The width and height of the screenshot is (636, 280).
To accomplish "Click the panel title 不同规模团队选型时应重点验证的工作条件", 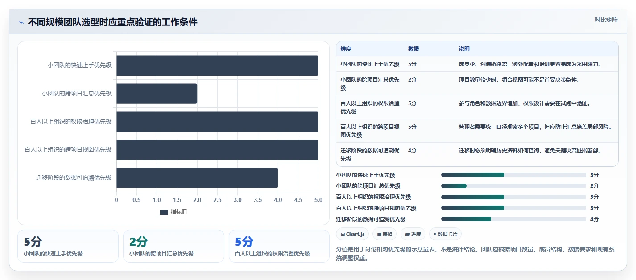I will [112, 22].
